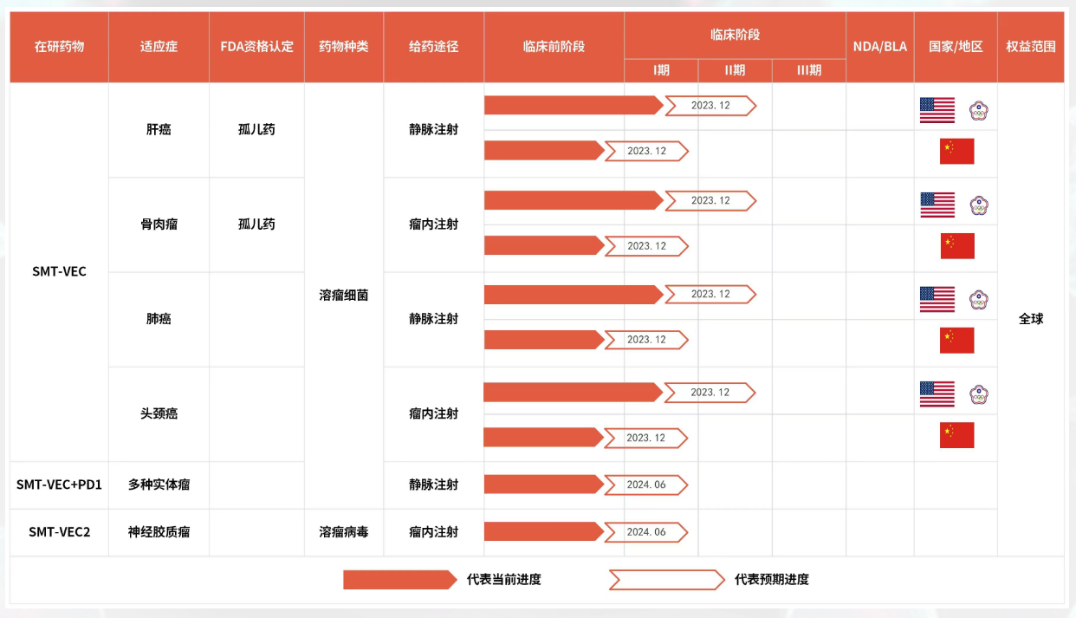
Task: Click the Taiwan flag in the 头颈癌 row
Action: [x=978, y=393]
